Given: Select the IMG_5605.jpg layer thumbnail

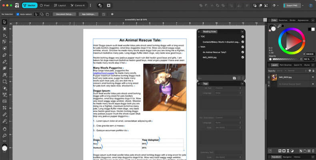Looking at the screenshot, I should (x=274, y=77).
